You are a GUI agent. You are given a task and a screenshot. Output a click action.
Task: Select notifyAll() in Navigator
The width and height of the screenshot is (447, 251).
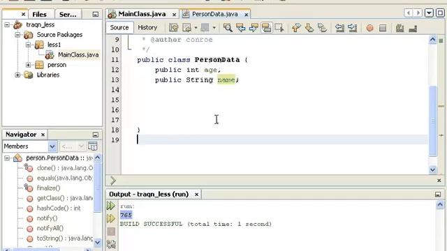click(x=50, y=228)
